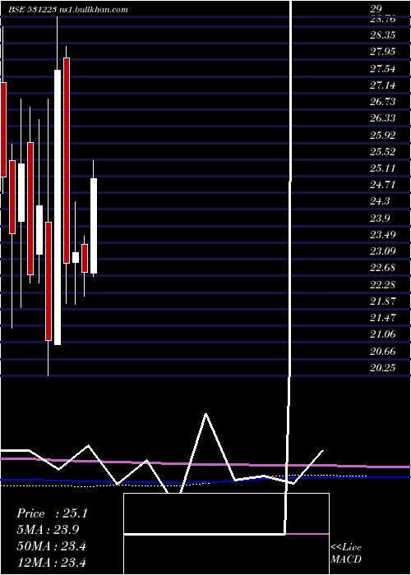Screen dimensions: 411x575
Task: Click the '12MA : 23.4' value
Action: [x=51, y=562]
